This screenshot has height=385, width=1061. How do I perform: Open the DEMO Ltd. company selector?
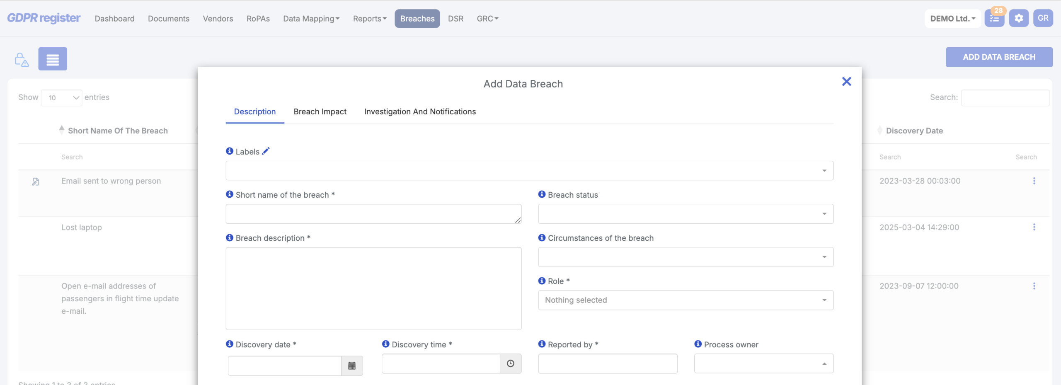(952, 19)
